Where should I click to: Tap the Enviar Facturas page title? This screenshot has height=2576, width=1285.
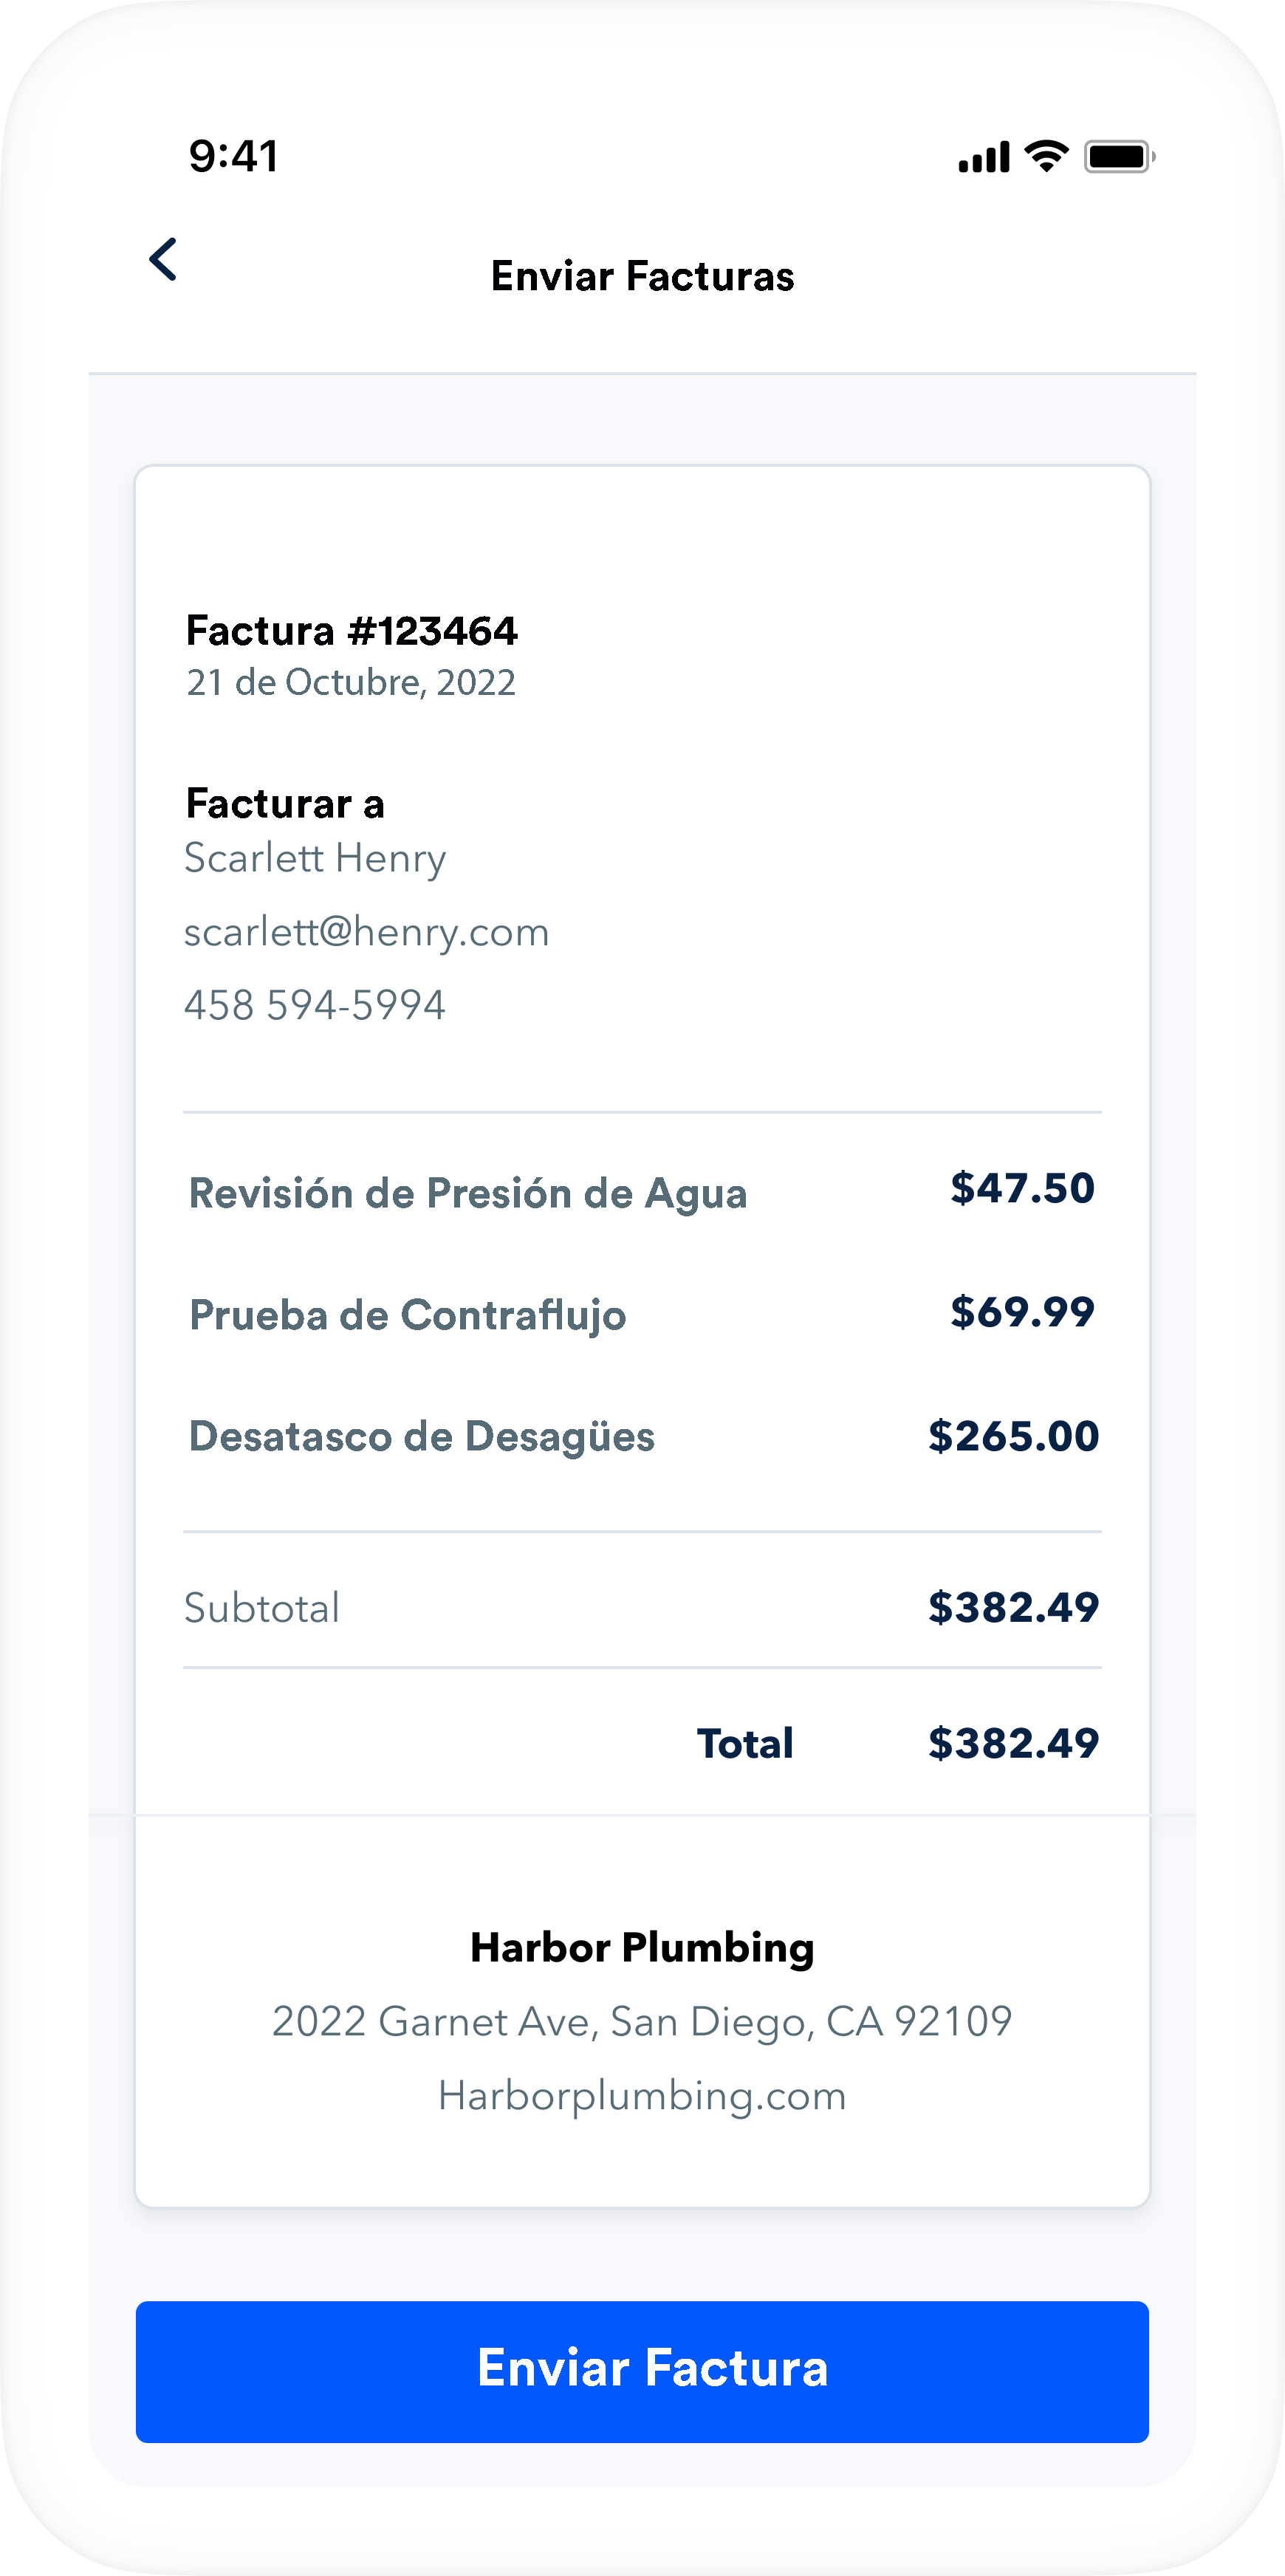tap(642, 276)
